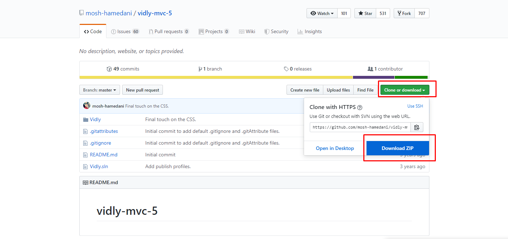Open the Wiki tab
This screenshot has width=508, height=239.
(247, 31)
